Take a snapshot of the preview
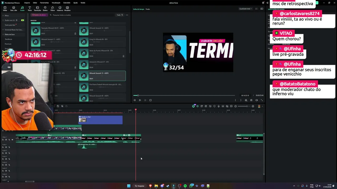The height and width of the screenshot is (189, 337). (251, 100)
